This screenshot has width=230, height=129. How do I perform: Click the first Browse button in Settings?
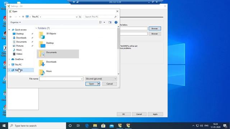point(155,29)
